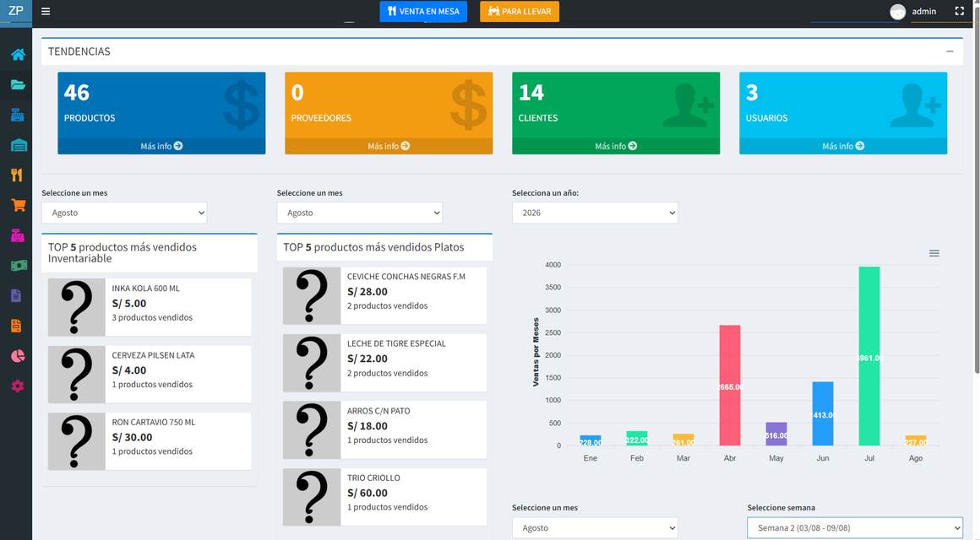The height and width of the screenshot is (540, 980).
Task: Open the pie chart reports sidebar icon
Action: pyautogui.click(x=18, y=356)
